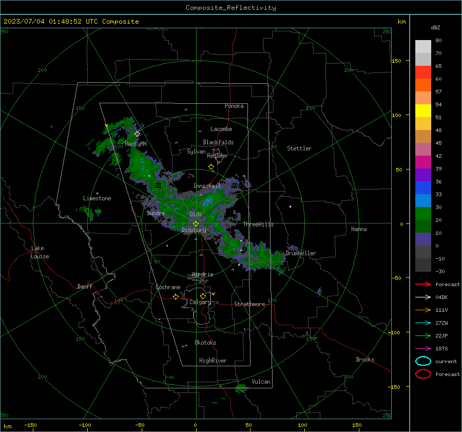This screenshot has height=432, width=462.
Task: Click the yellow diamond marker above Calgary
Action: 203,296
